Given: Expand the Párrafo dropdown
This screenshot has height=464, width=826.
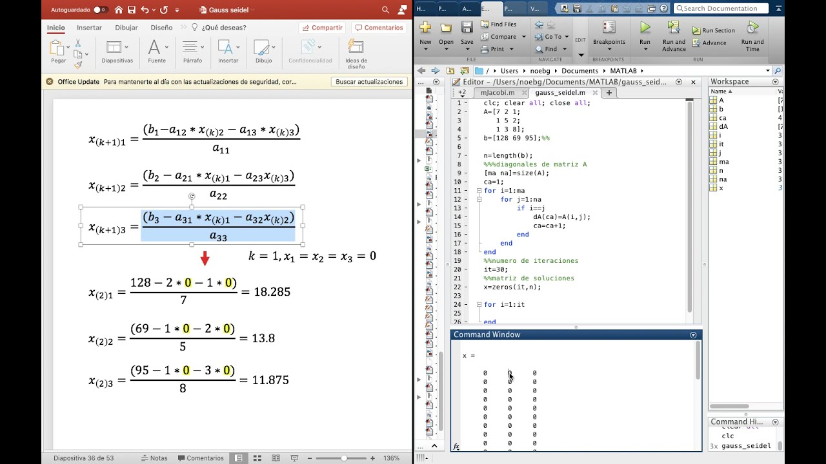Looking at the screenshot, I should click(x=202, y=47).
